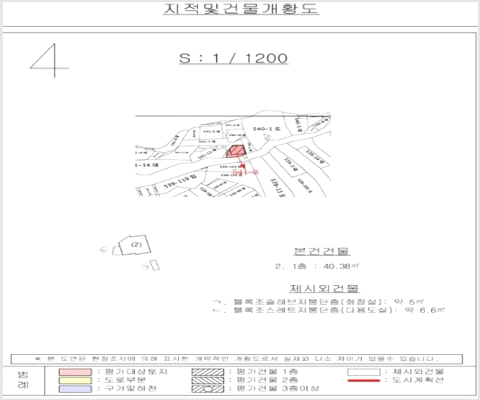Screen dimensions: 480x400
Task: Click the 539-119 임 parcel label
Action: pos(180,182)
